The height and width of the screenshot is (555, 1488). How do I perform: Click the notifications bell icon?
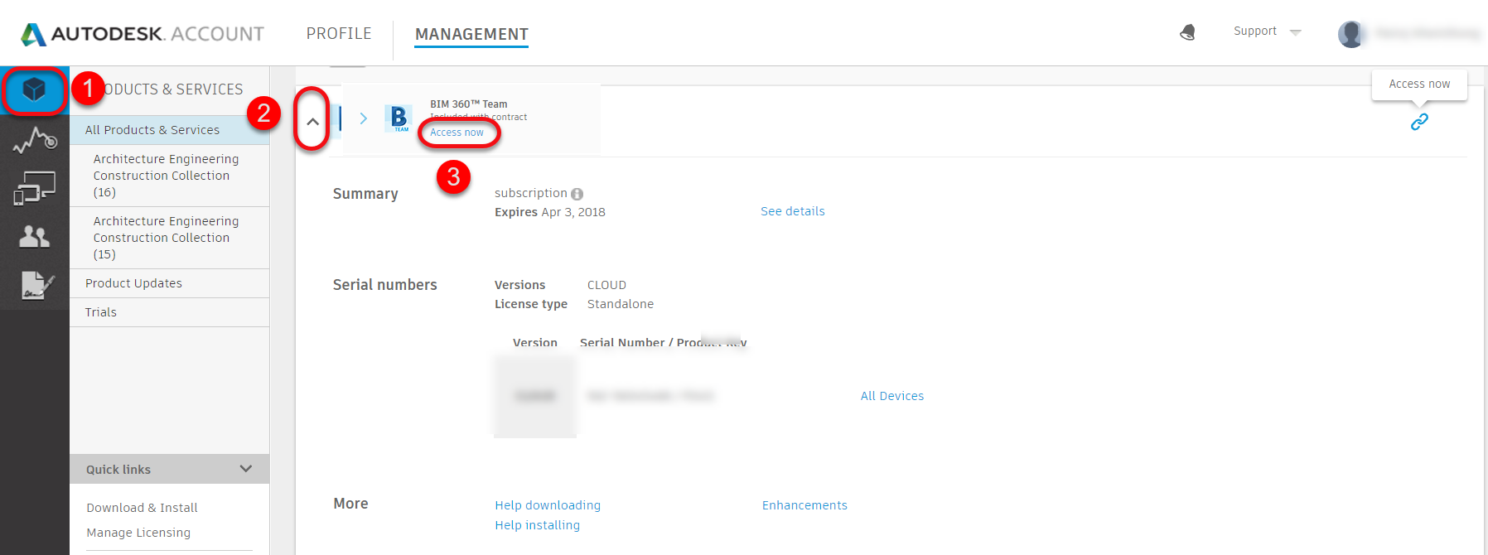[x=1187, y=32]
